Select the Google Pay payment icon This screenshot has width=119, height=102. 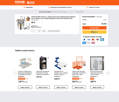[89, 43]
